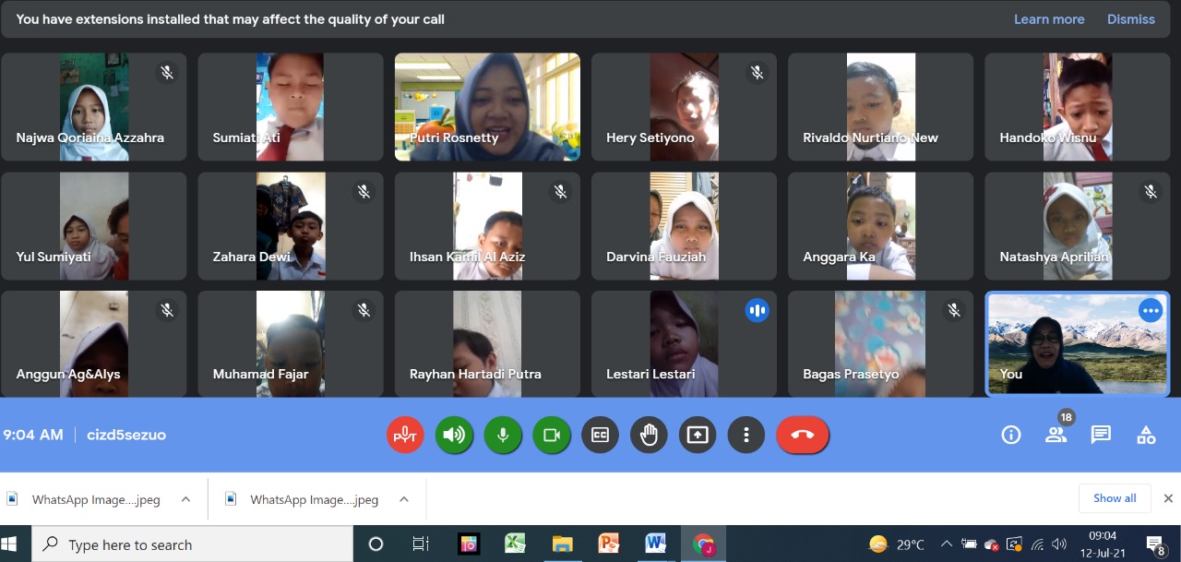This screenshot has width=1181, height=562.
Task: Mute the microphone in call controls
Action: 503,435
